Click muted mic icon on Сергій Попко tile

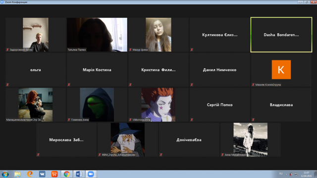point(192,120)
